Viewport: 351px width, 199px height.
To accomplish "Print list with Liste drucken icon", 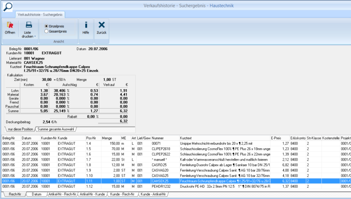I will point(29,25).
